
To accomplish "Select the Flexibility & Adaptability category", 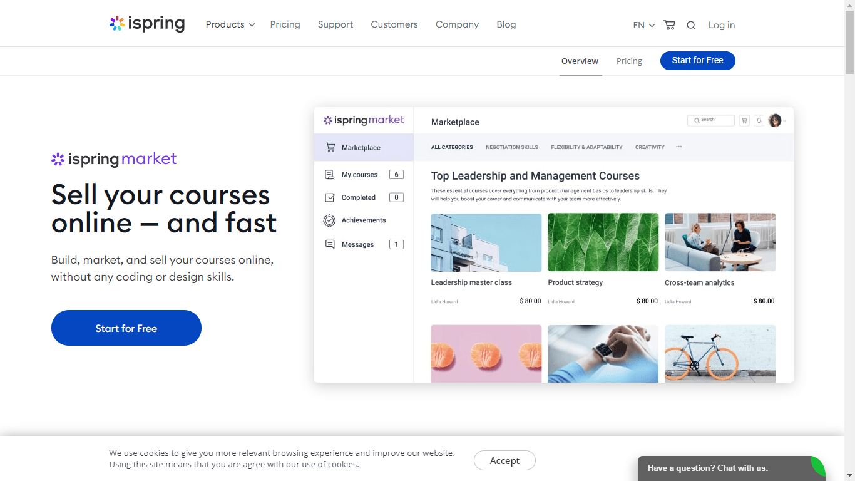I will (586, 147).
